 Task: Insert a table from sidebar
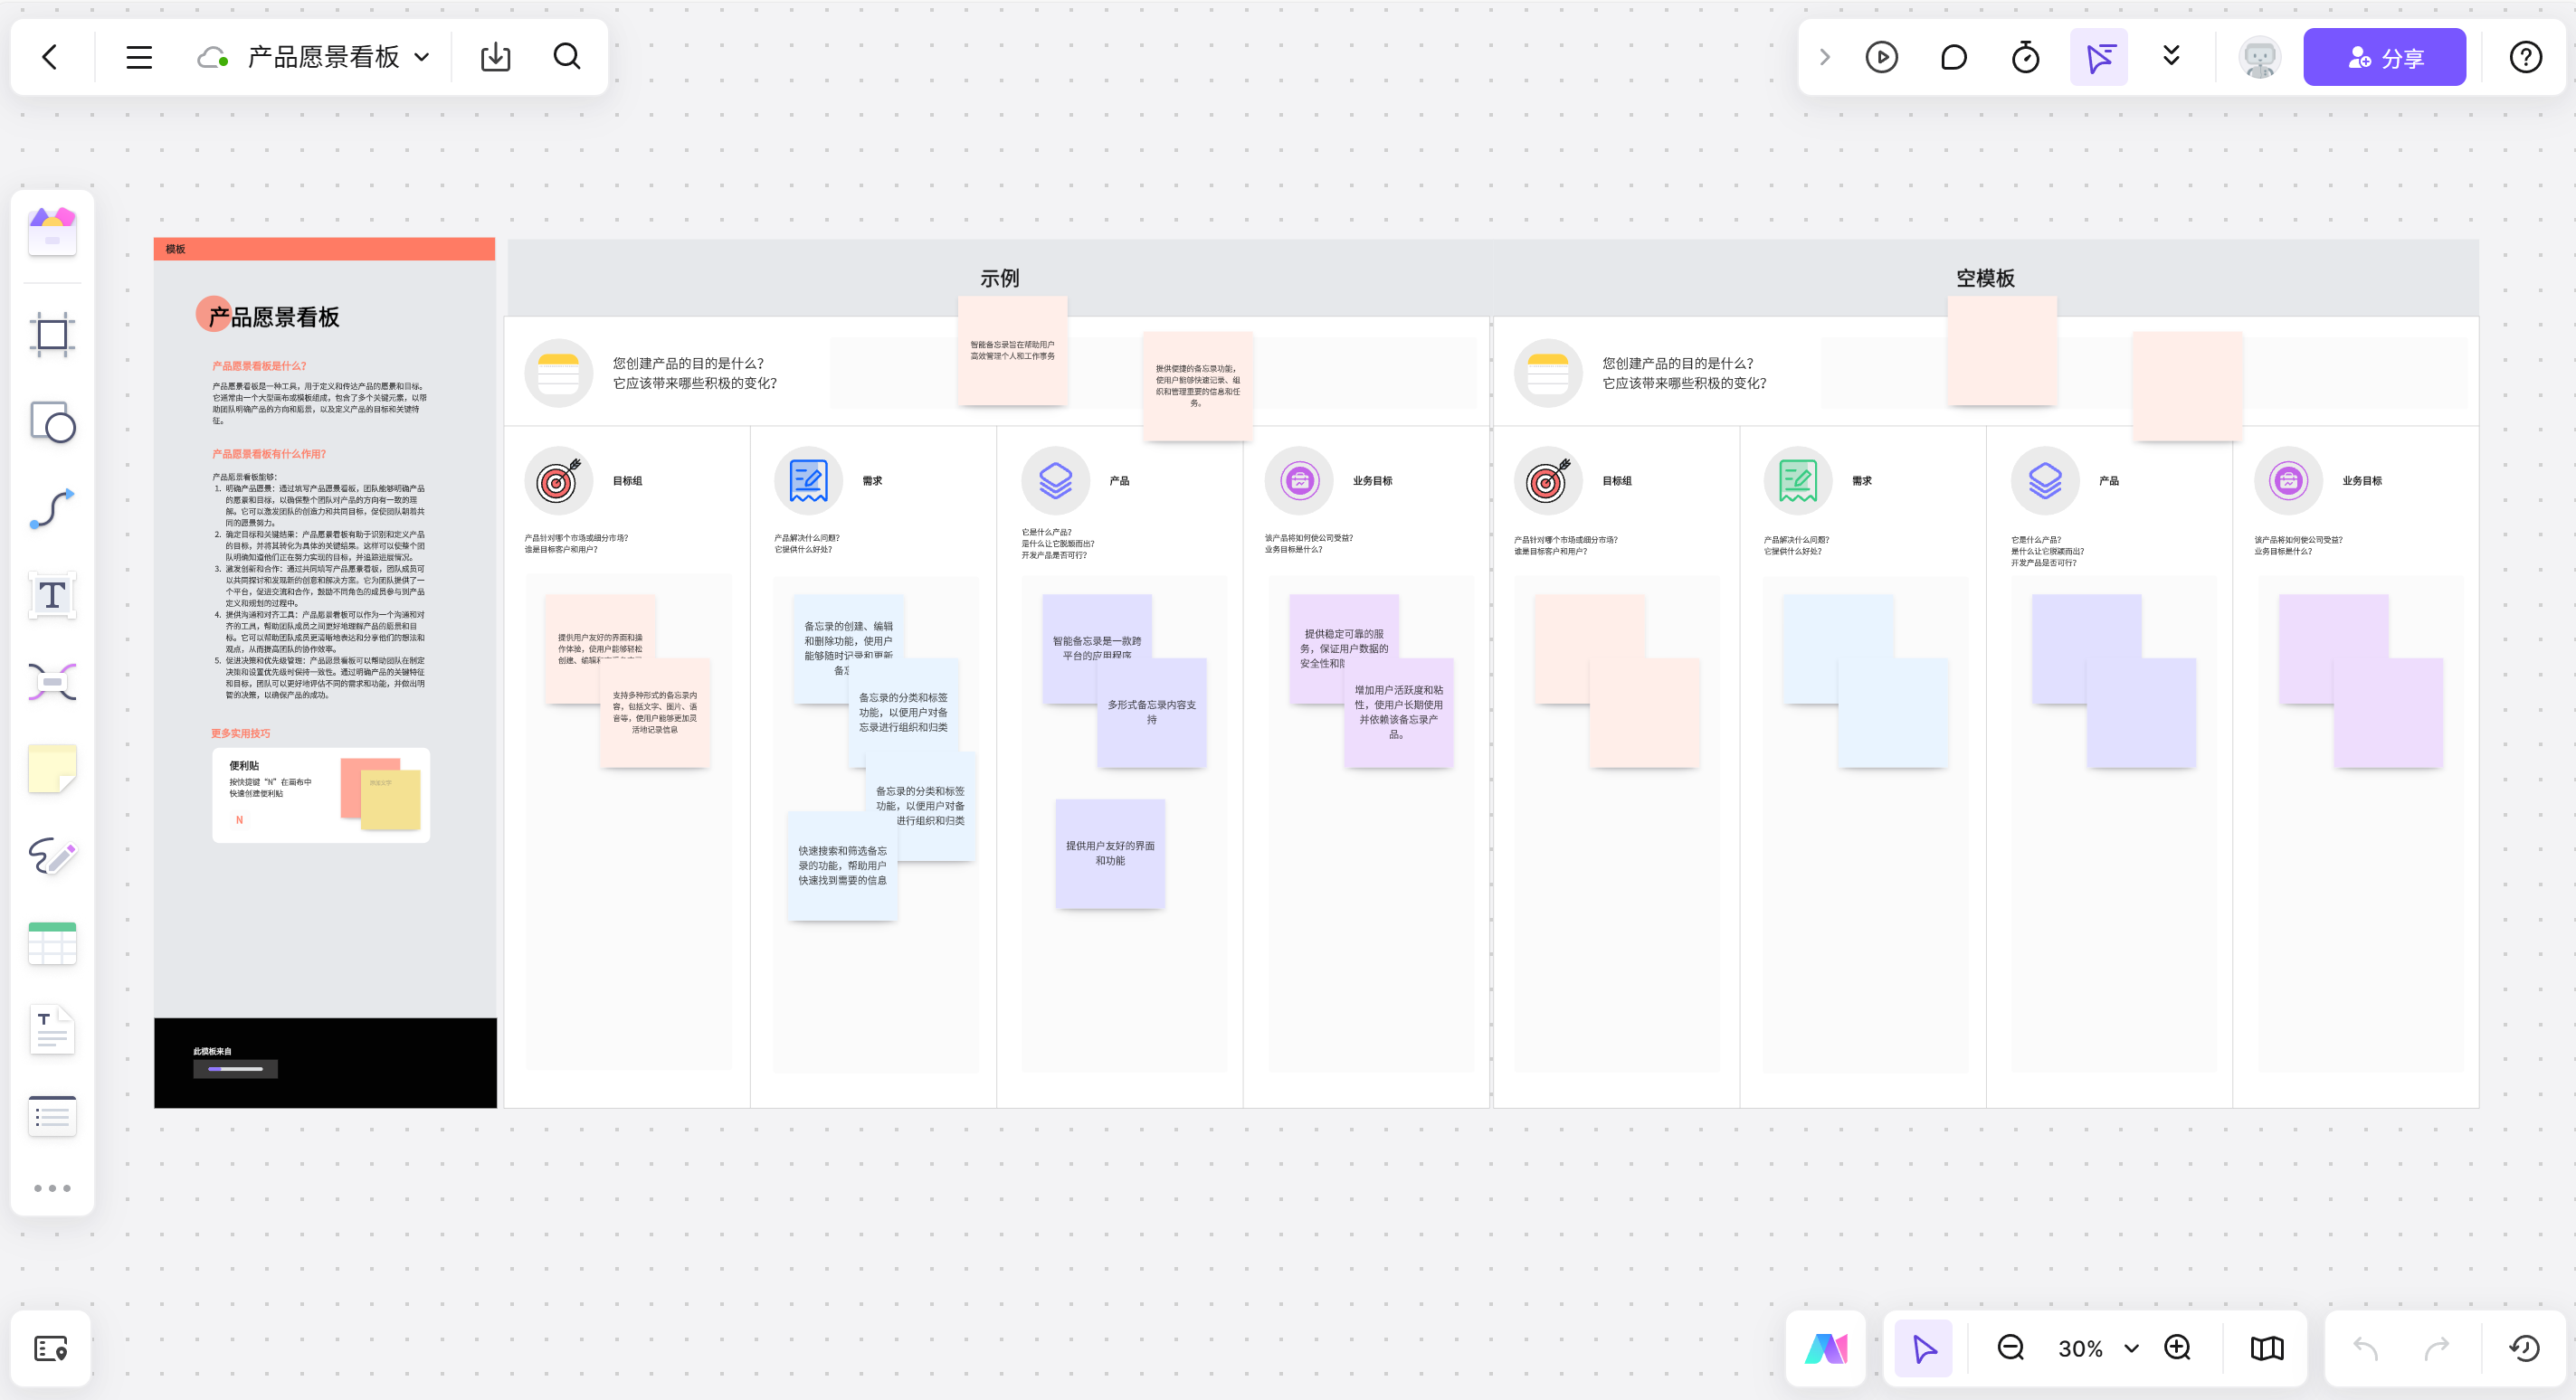click(x=52, y=942)
